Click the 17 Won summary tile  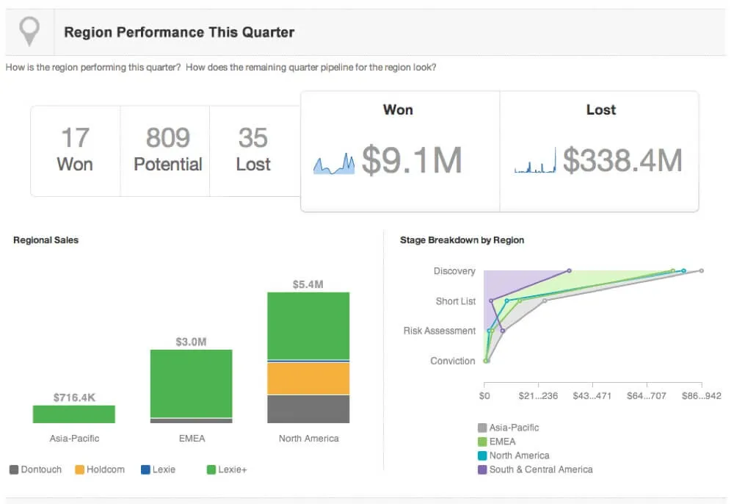(74, 151)
